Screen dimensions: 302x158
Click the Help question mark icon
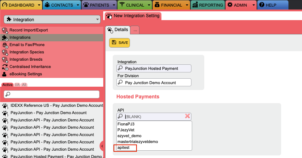262,5
